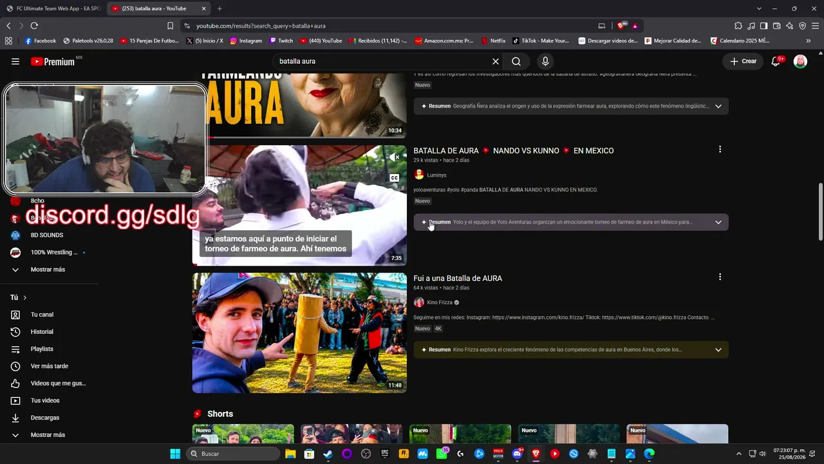The width and height of the screenshot is (824, 464).
Task: Open Steam from the taskbar
Action: coord(328,454)
